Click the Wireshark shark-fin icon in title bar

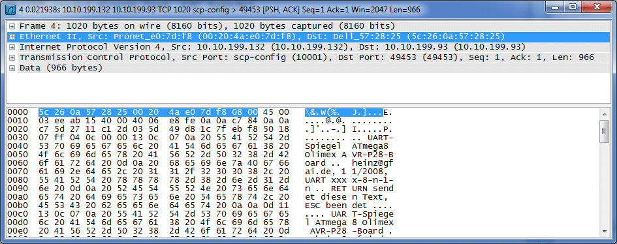10,8
